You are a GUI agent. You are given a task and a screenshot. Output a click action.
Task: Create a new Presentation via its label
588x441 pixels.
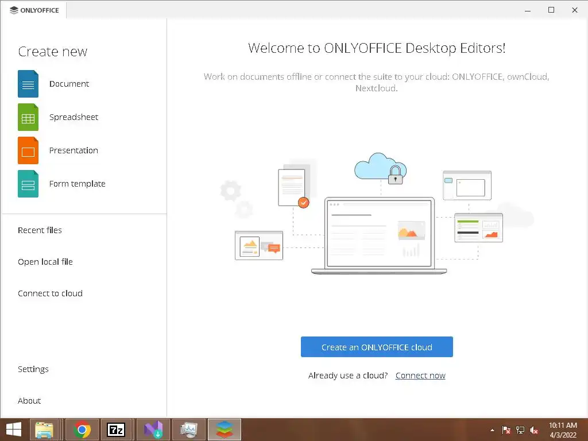point(73,150)
